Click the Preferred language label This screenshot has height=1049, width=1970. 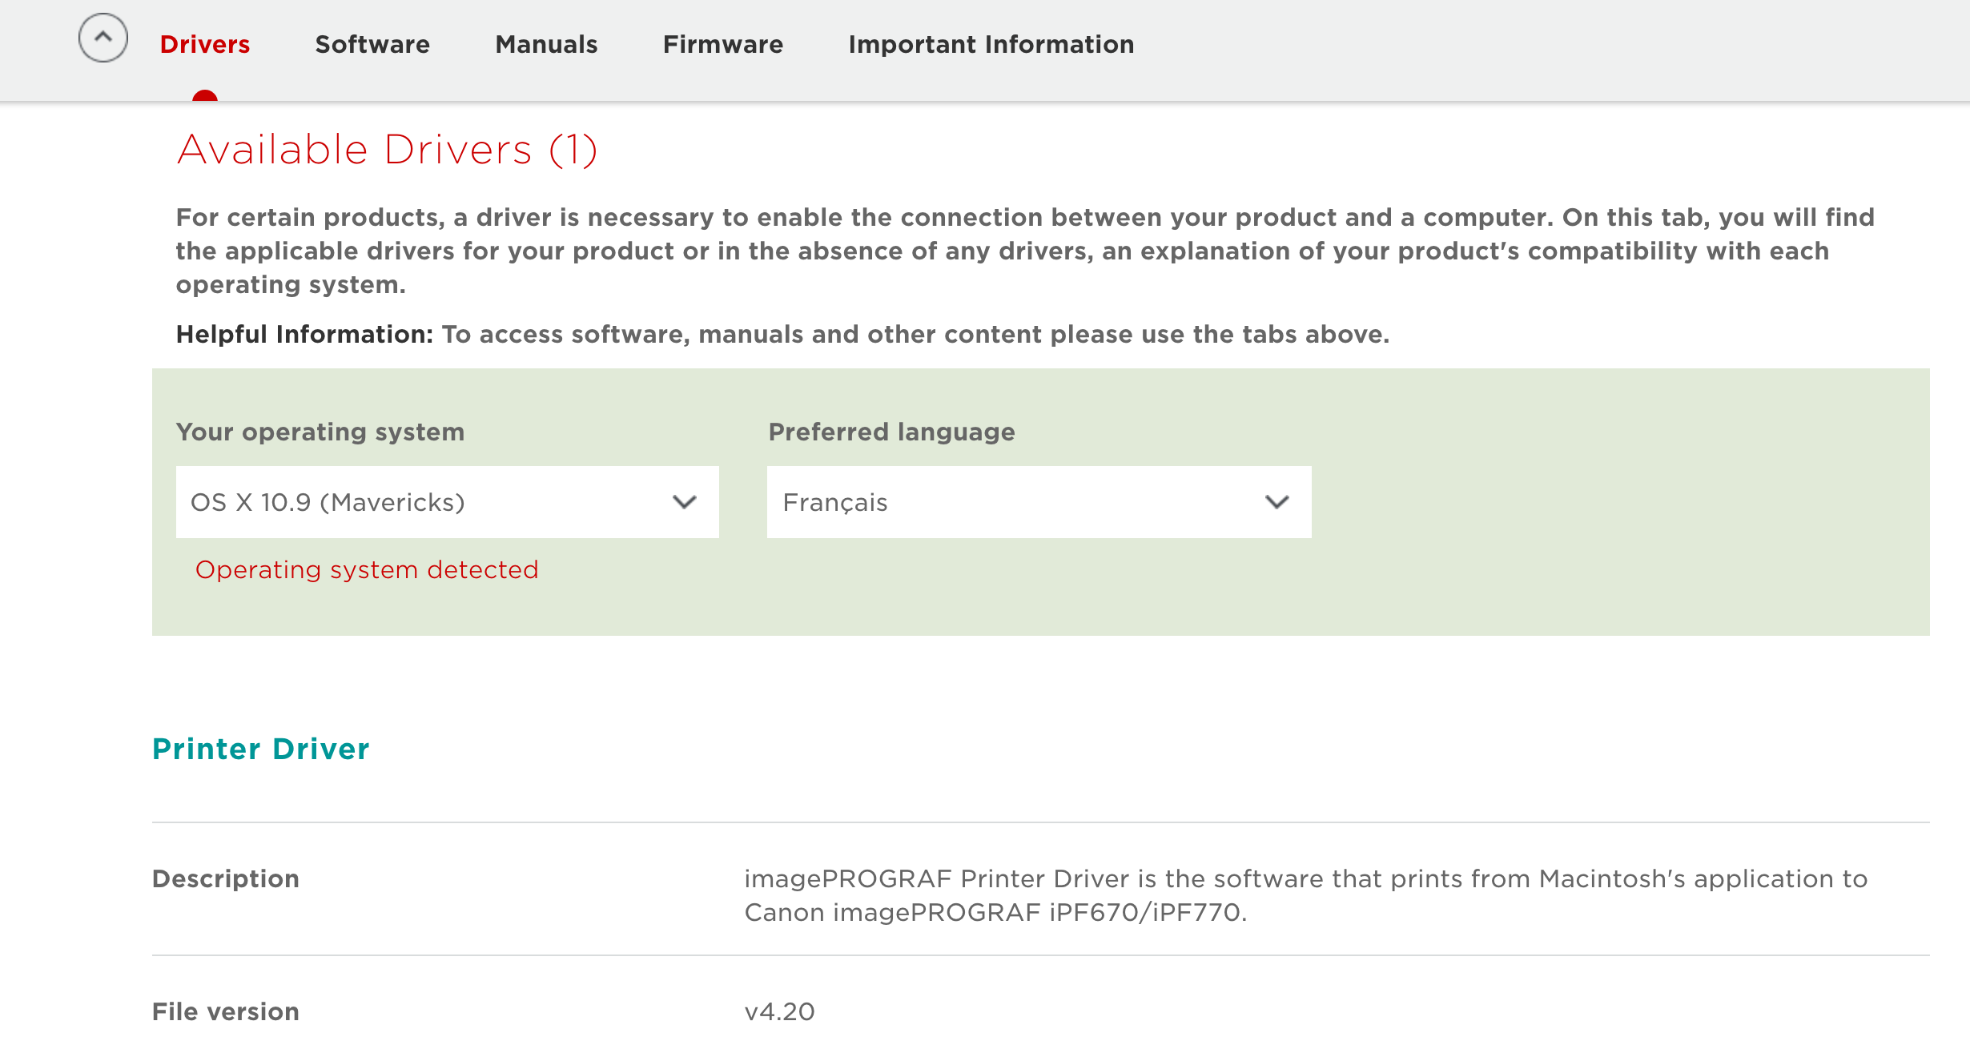coord(892,432)
